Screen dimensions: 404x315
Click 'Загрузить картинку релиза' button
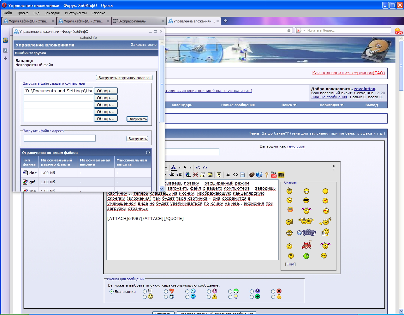[124, 78]
